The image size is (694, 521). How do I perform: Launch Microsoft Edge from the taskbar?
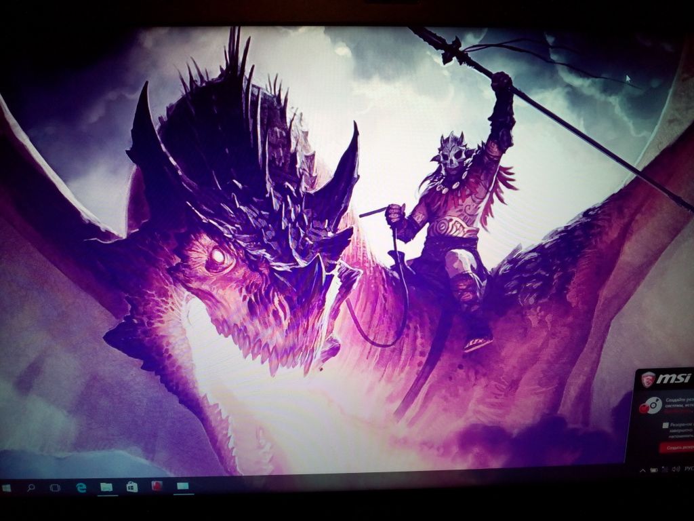click(81, 487)
